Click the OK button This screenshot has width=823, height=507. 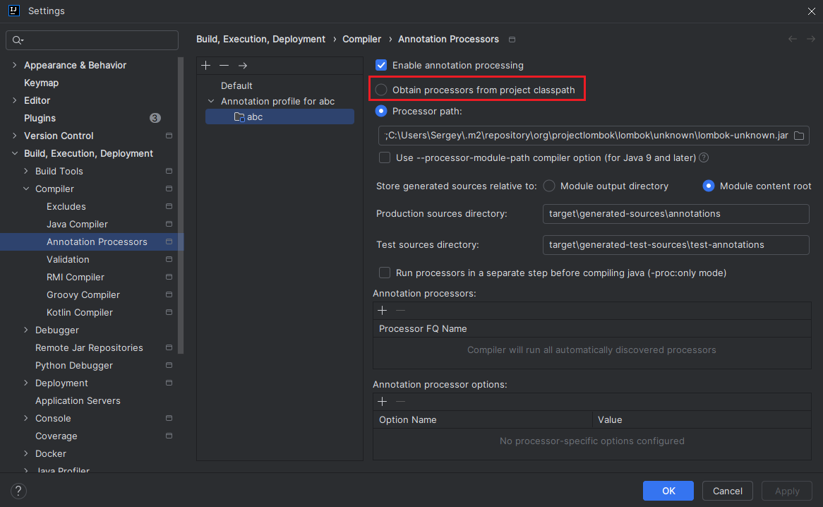pos(668,491)
